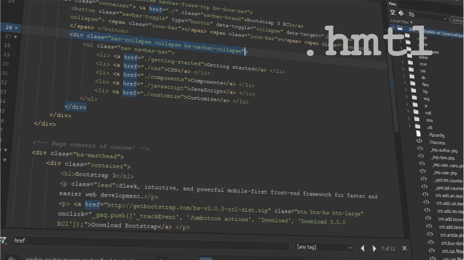Screen dimensions: 464x260
Task: Click the Define button in Files panel
Action: (457, 20)
